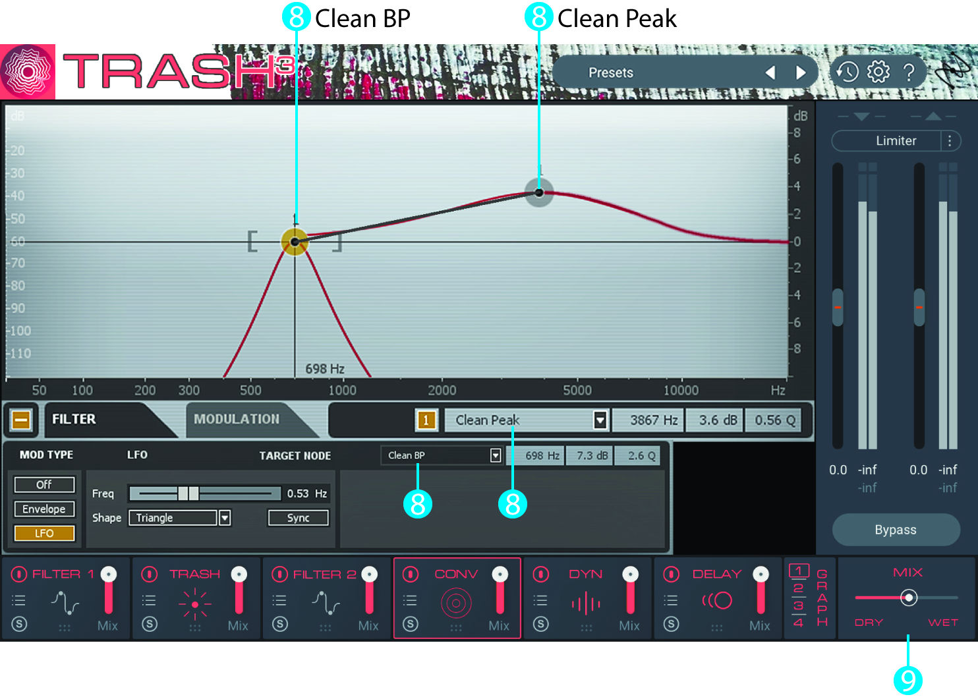Go to the previous preset arrow
Image resolution: width=978 pixels, height=699 pixels.
[770, 72]
